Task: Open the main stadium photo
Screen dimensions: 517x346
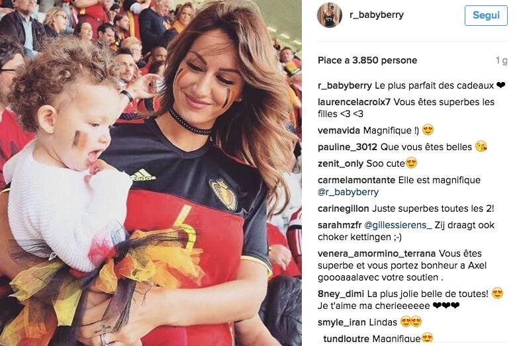Action: click(x=151, y=173)
